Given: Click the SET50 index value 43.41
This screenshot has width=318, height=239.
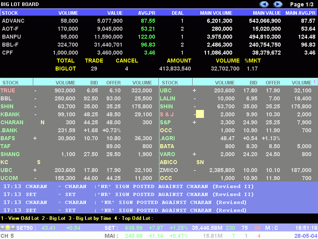Looking at the screenshot, I should [x=48, y=228].
